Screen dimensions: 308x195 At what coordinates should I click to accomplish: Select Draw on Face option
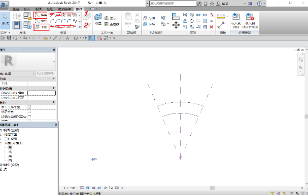coord(87,17)
